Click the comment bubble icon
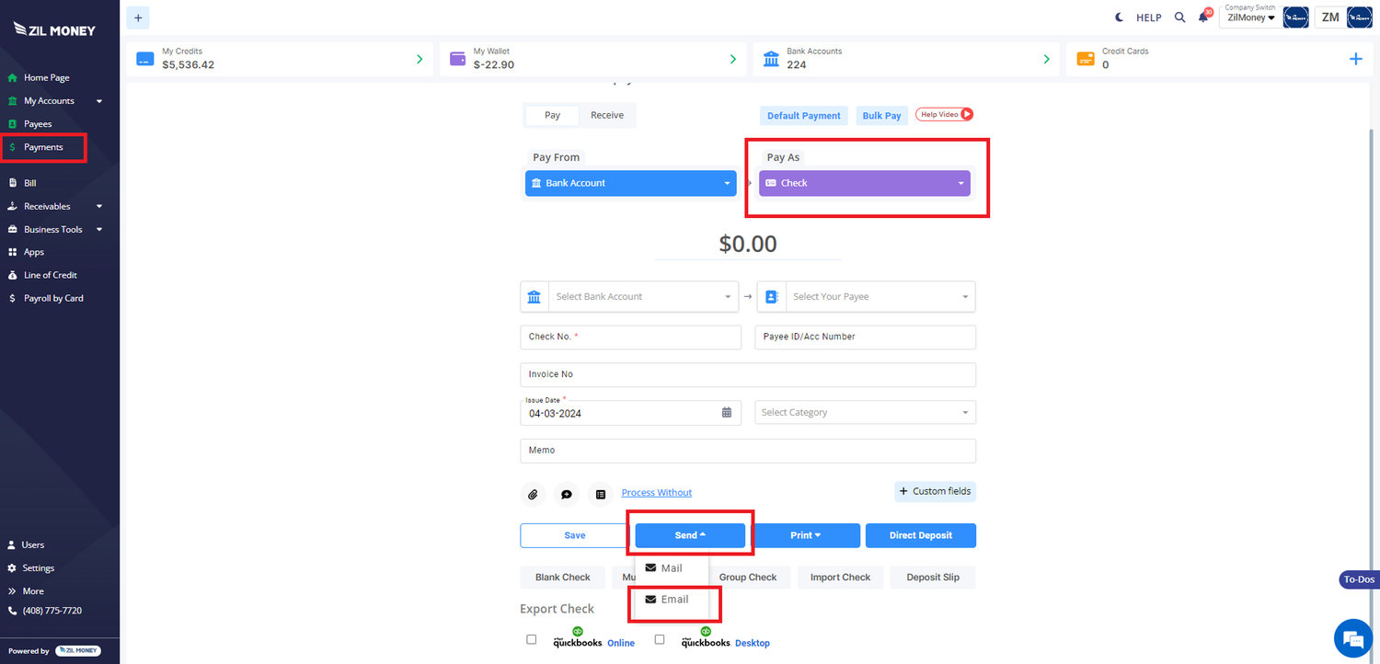The image size is (1380, 664). click(567, 494)
